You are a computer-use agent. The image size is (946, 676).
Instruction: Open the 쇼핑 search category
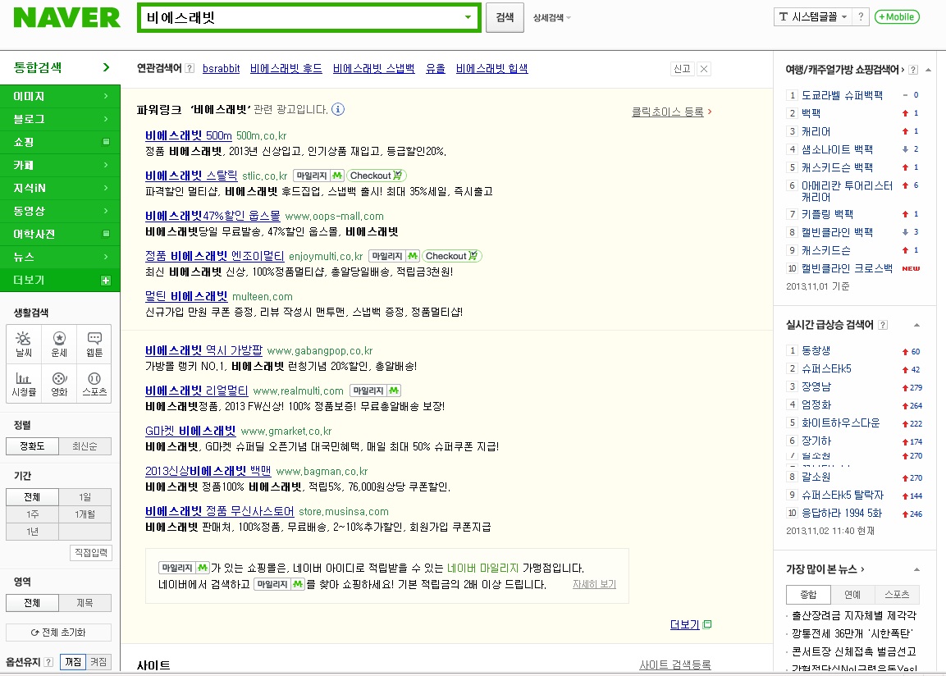61,142
